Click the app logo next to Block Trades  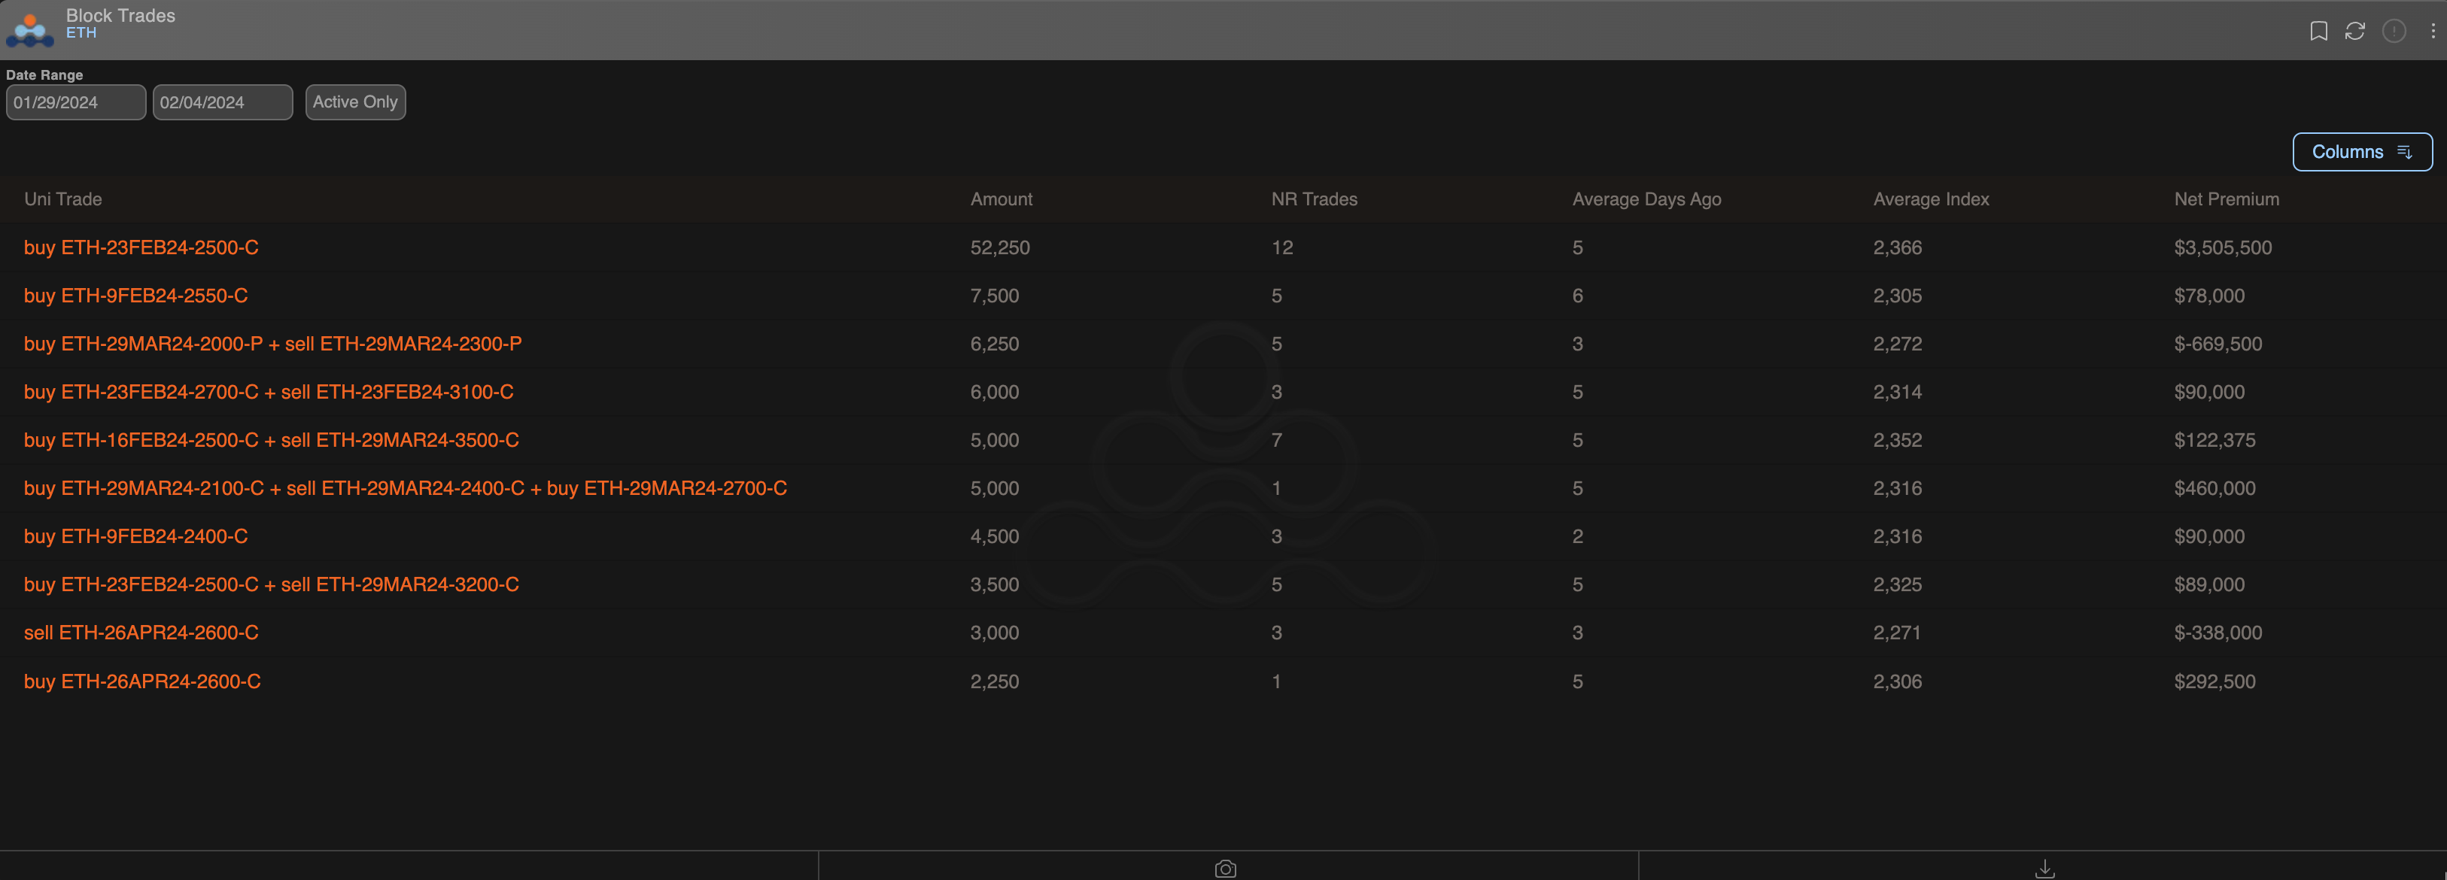[29, 30]
